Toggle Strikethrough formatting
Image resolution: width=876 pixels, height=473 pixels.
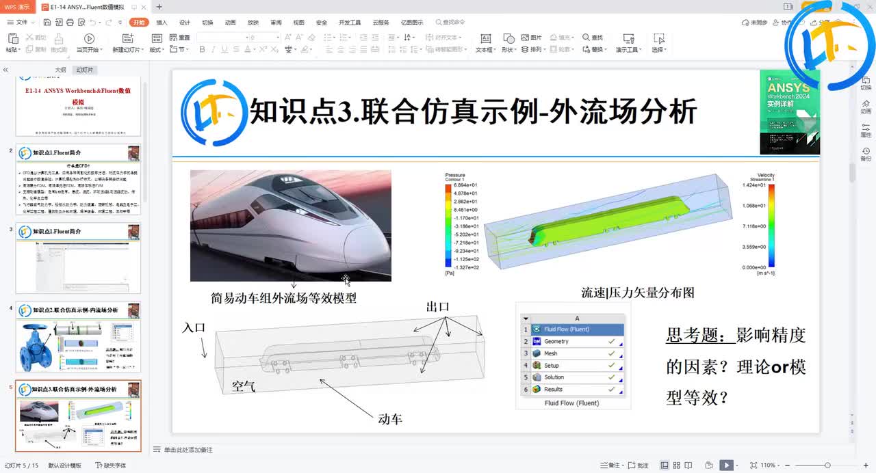235,49
